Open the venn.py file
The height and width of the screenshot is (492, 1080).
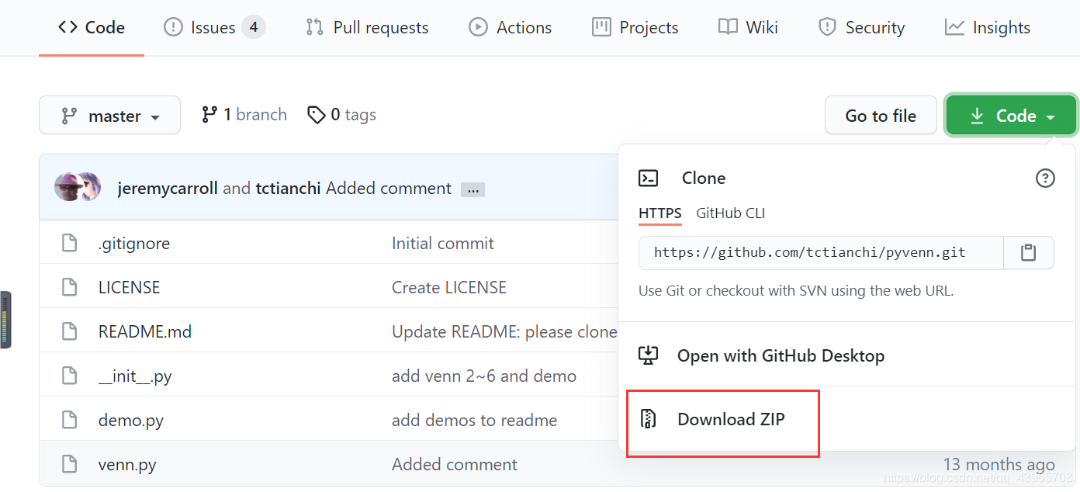127,466
